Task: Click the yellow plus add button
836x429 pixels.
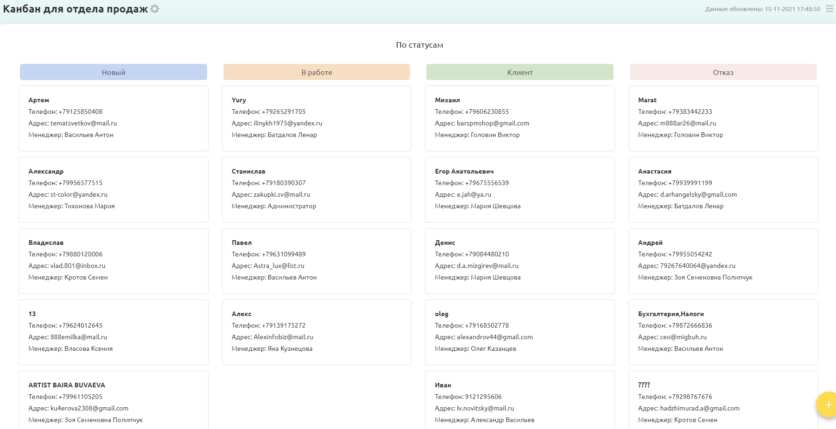Action: (828, 404)
